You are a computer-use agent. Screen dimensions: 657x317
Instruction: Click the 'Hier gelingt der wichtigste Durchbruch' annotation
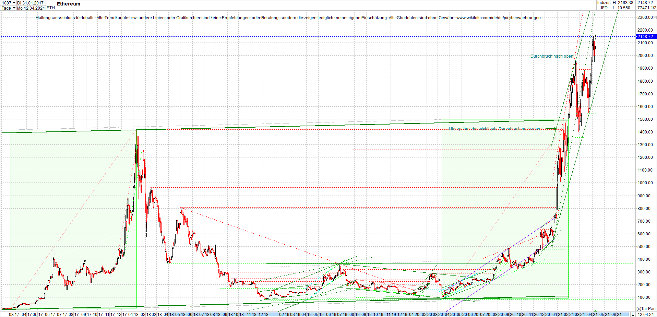coord(496,129)
